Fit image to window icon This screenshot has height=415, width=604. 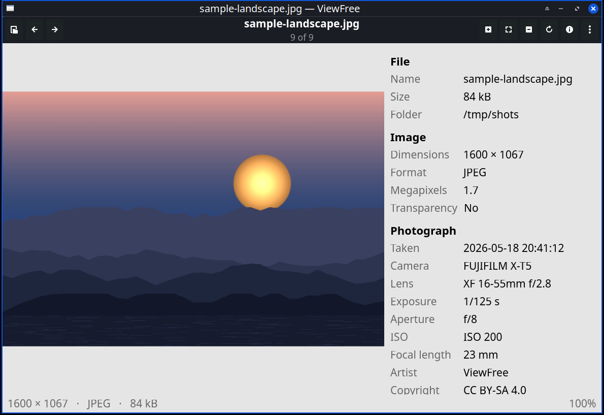tap(509, 29)
